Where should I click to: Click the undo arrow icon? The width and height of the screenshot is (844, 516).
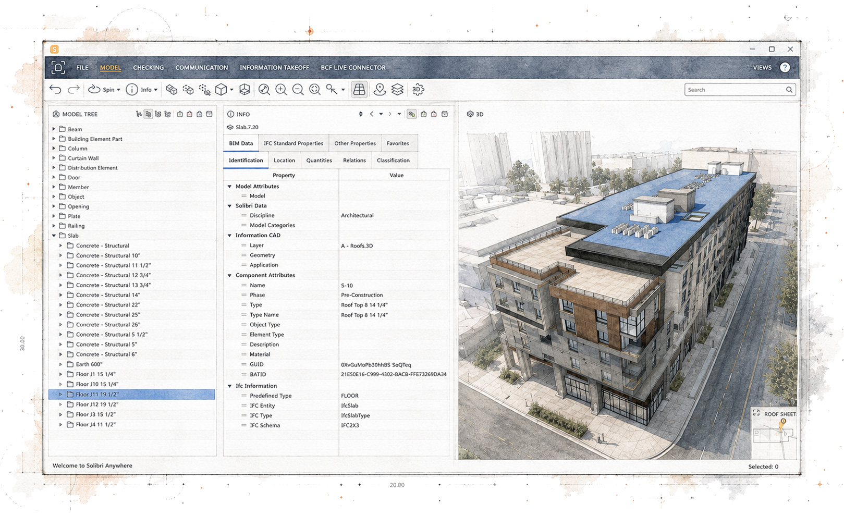pos(55,90)
